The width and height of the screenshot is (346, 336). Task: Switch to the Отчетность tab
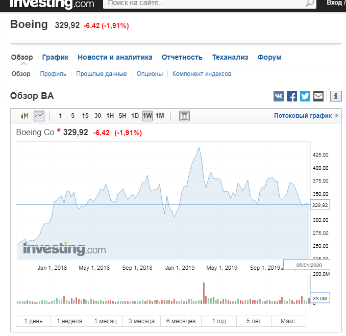(x=182, y=57)
